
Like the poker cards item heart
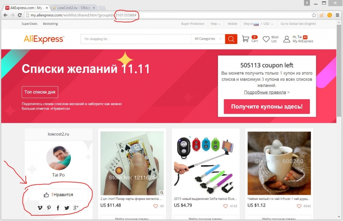coord(155,206)
